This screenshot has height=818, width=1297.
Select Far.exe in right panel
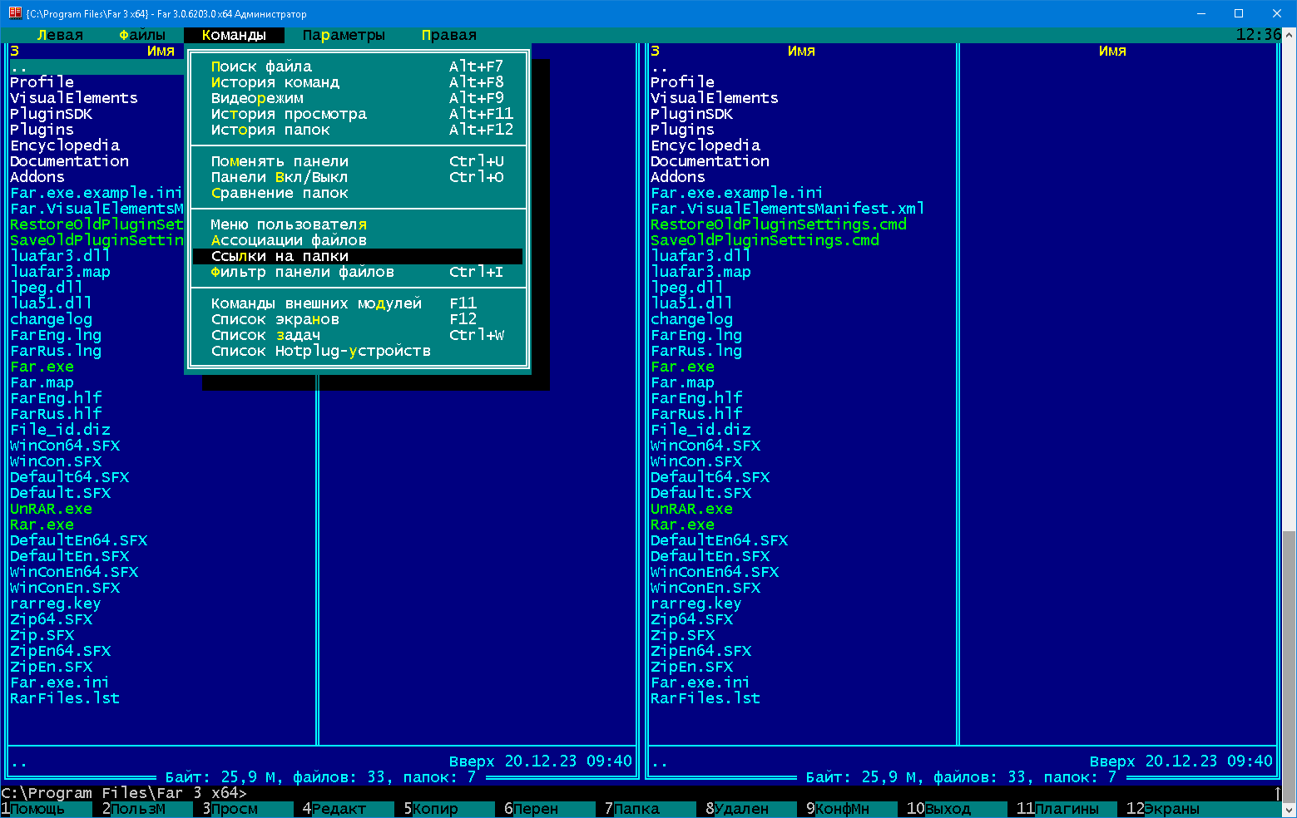click(x=682, y=367)
